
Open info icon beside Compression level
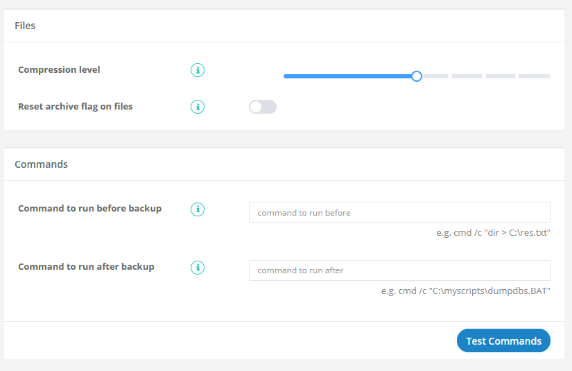tap(198, 70)
